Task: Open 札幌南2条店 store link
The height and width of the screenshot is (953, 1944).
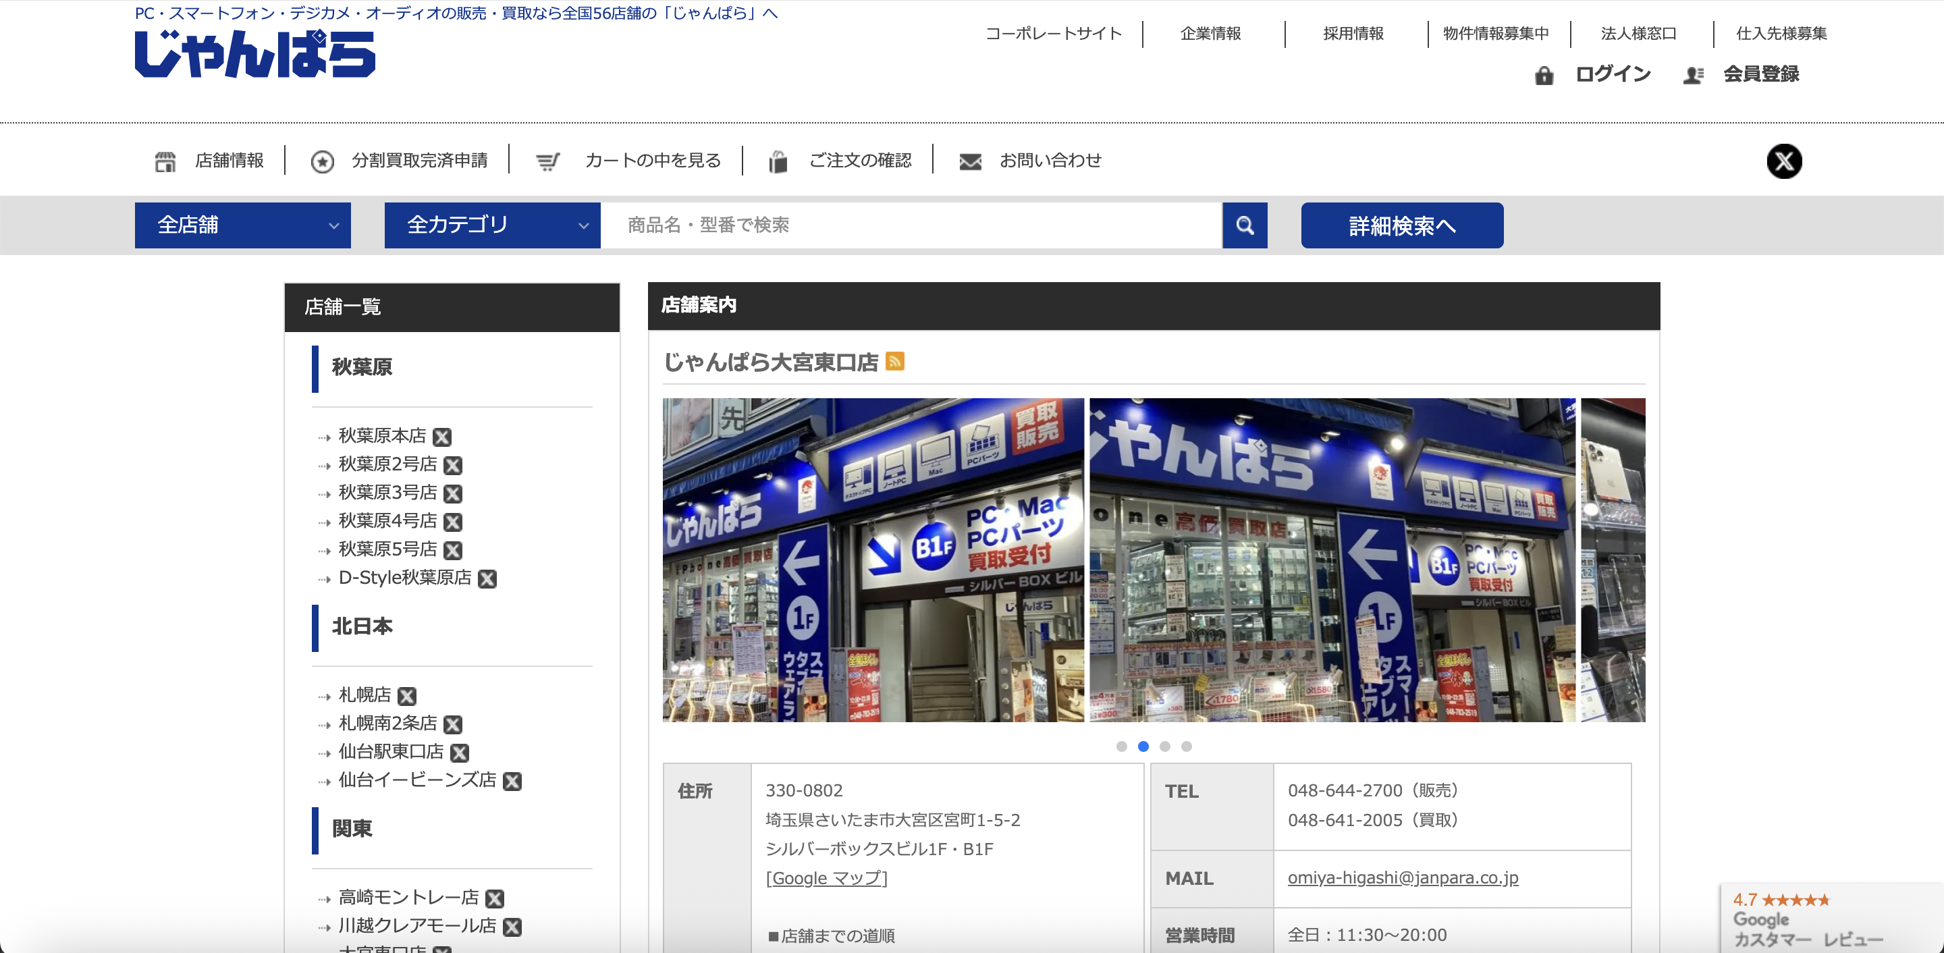Action: [388, 724]
